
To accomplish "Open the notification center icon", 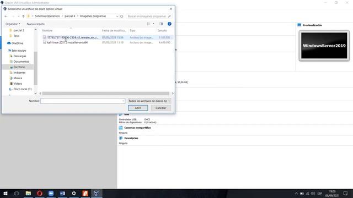I will [x=345, y=193].
